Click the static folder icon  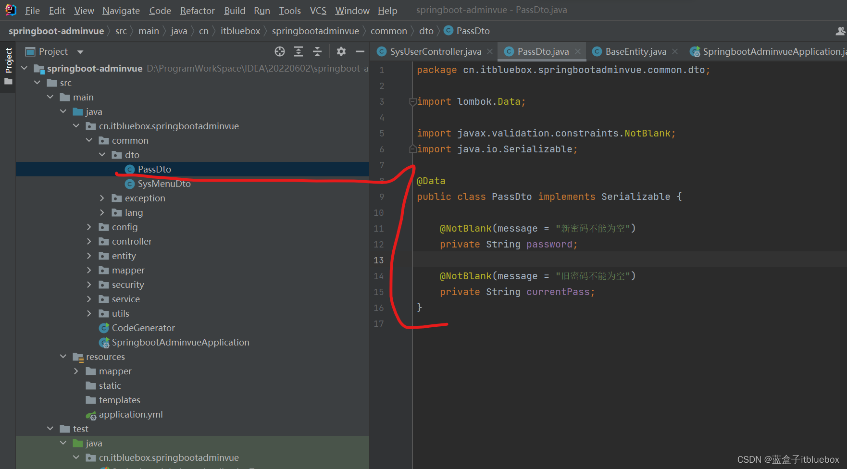pyautogui.click(x=91, y=385)
